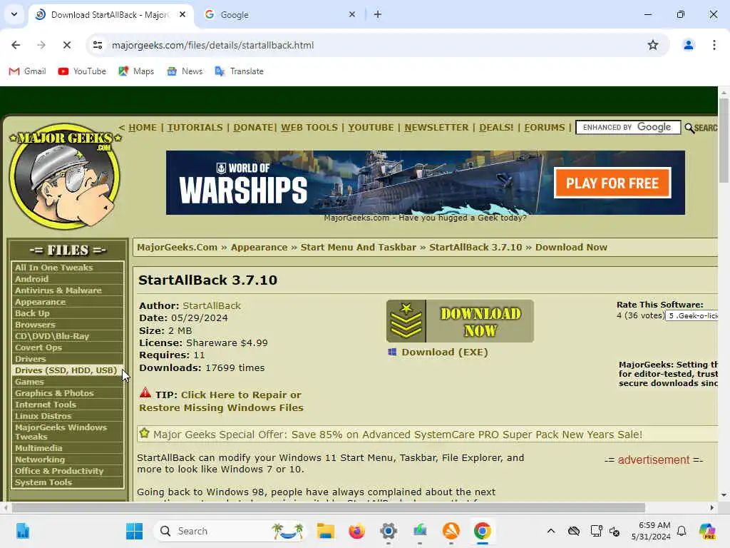
Task: Stop loading the page with X button
Action: coord(67,45)
